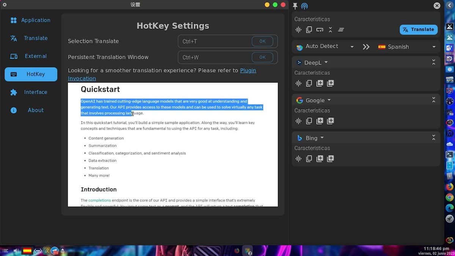Viewport: 455px width, 256px height.
Task: Open the Bing service dropdown
Action: point(310,138)
